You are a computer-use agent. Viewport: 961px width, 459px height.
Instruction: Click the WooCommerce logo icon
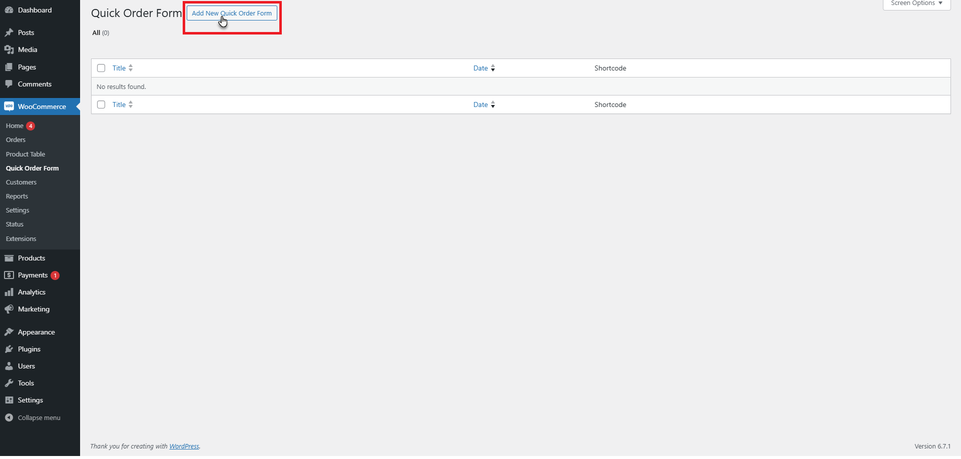(10, 106)
